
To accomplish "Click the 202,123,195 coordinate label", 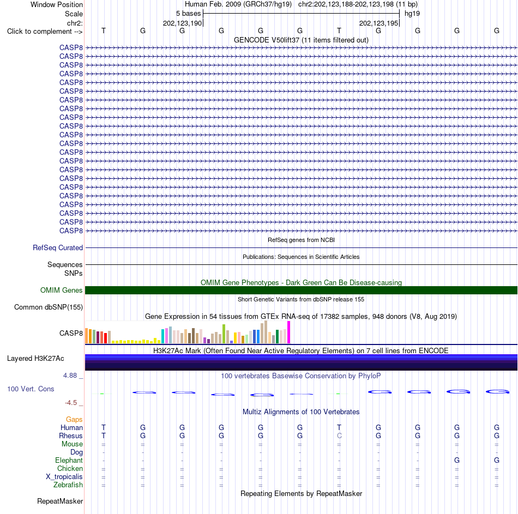I will [x=378, y=23].
